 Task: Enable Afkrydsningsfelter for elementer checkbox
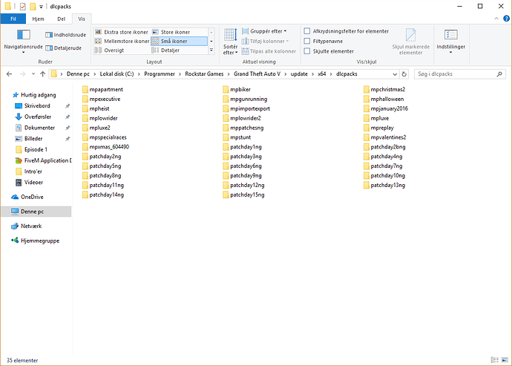coord(307,31)
